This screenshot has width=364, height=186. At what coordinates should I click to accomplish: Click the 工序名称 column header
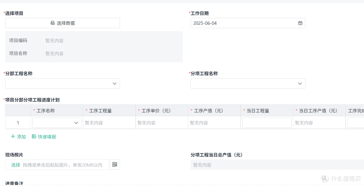point(57,110)
